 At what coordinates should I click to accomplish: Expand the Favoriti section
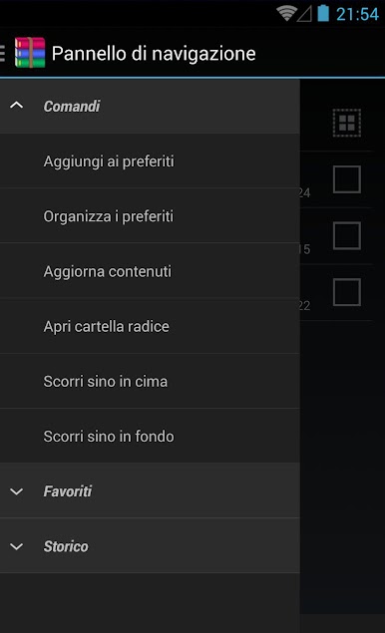coord(150,490)
